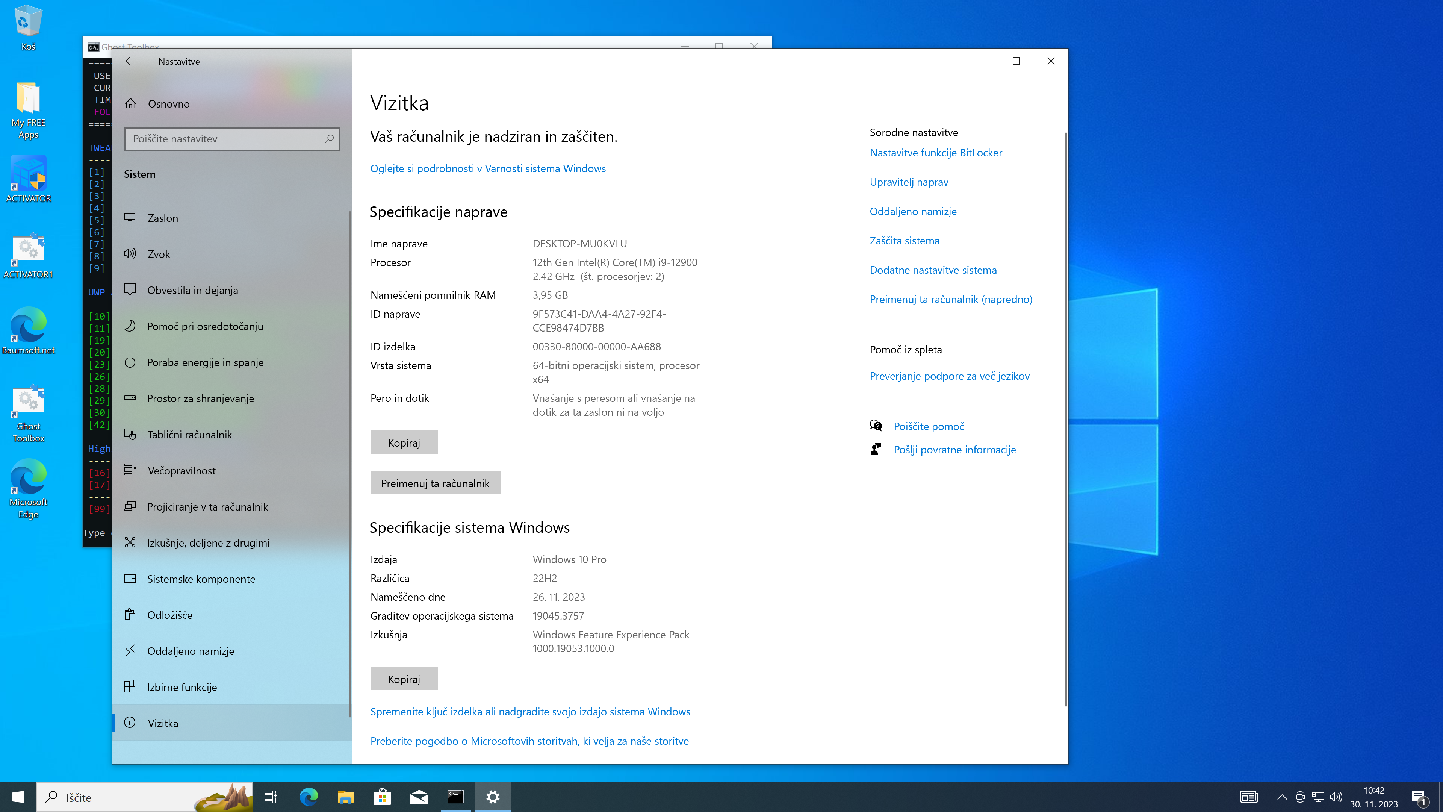Click the Vizitka page heading
1443x812 pixels.
coord(399,103)
